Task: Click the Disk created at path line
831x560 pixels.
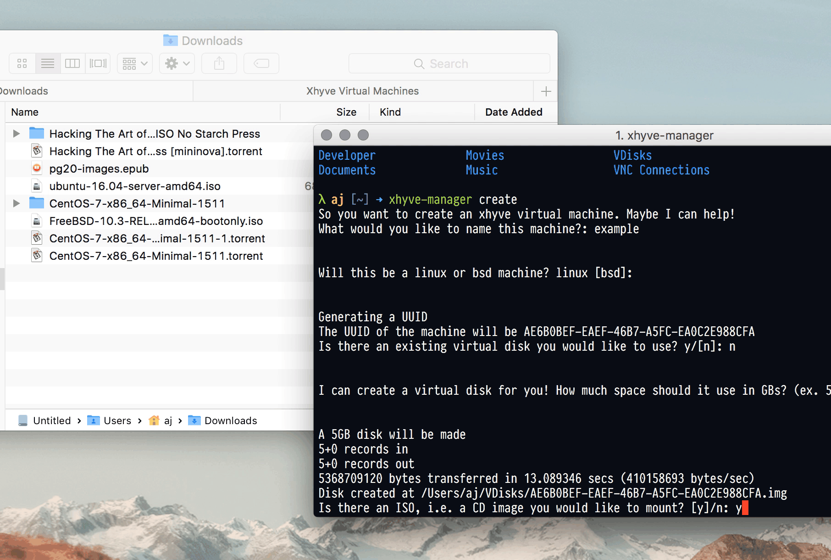Action: click(553, 493)
